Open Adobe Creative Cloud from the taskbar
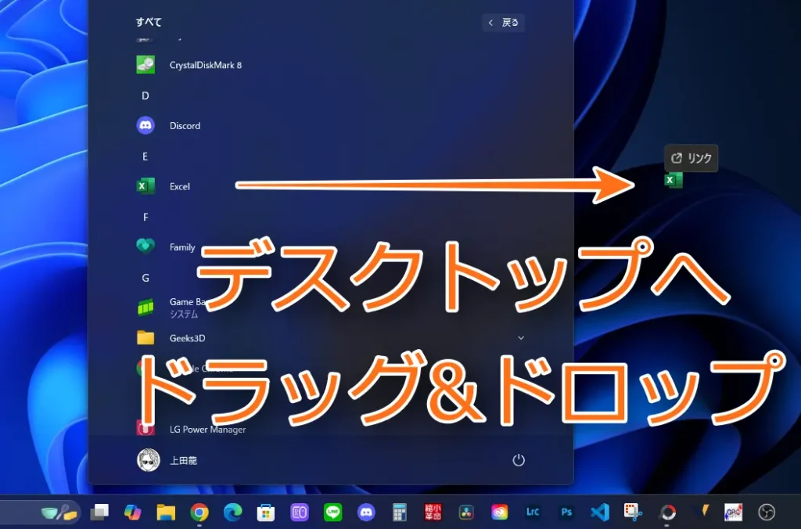Viewport: 801px width, 529px height. tap(500, 512)
